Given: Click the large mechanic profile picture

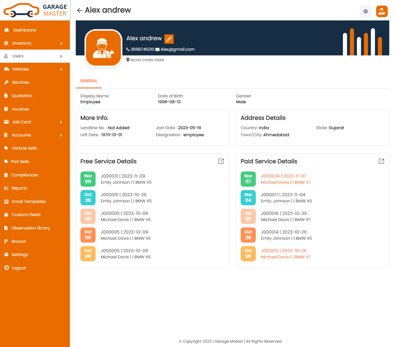Looking at the screenshot, I should click(x=103, y=48).
